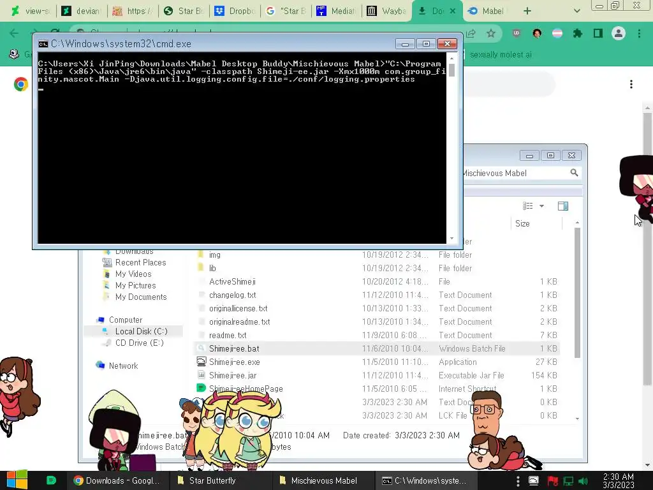The image size is (653, 490).
Task: Click the volume speaker tray icon
Action: tap(583, 481)
